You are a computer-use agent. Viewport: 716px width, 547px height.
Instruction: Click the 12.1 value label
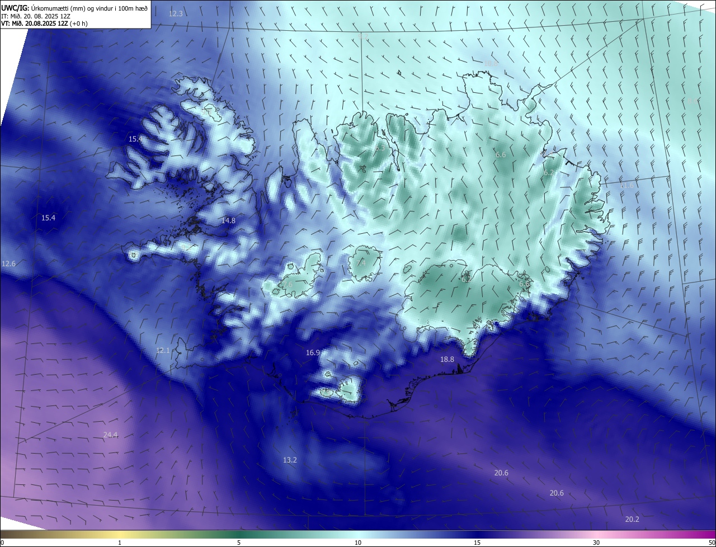click(163, 351)
